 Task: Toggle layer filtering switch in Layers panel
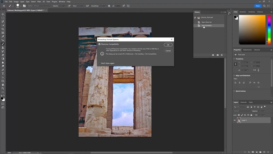[x=265, y=106]
